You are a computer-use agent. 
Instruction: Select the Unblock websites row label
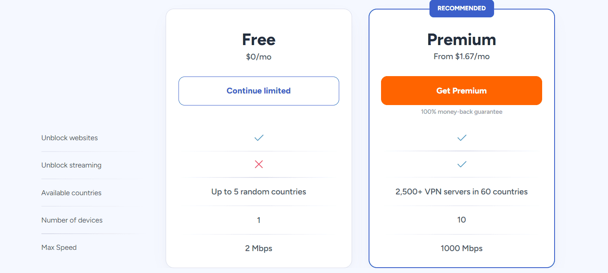point(69,138)
